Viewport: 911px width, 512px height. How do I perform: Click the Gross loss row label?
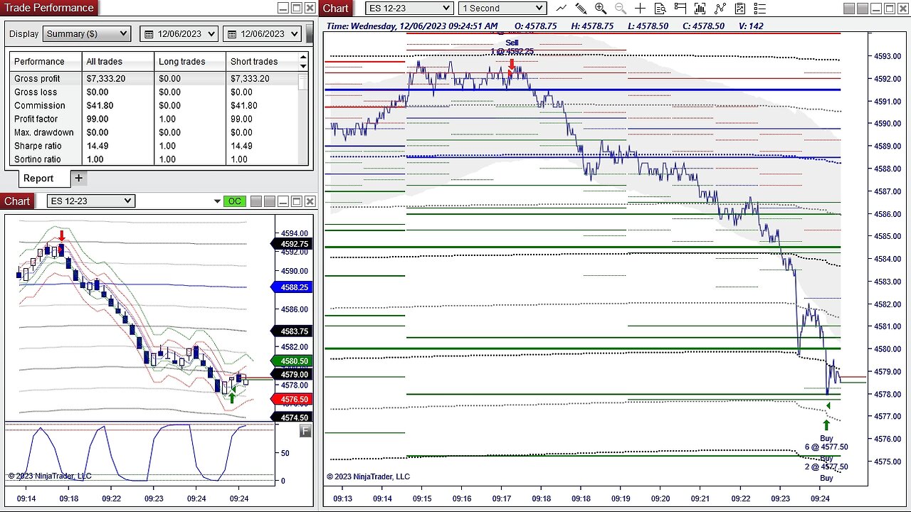(36, 92)
